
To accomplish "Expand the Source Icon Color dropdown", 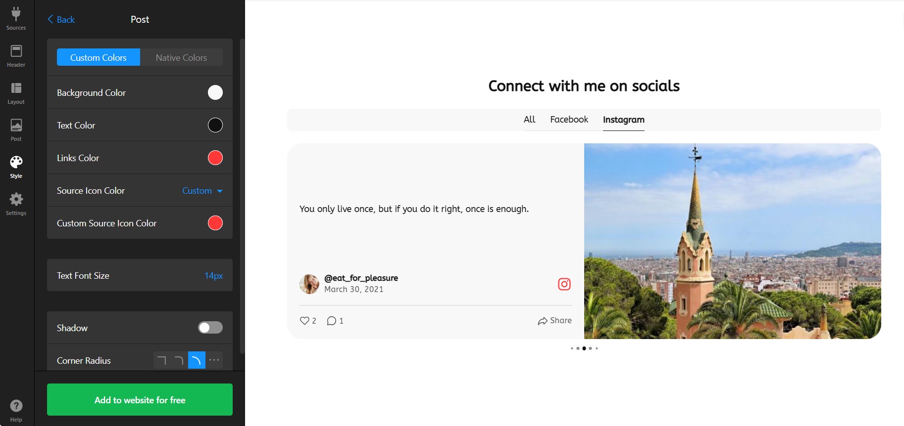I will pyautogui.click(x=202, y=191).
